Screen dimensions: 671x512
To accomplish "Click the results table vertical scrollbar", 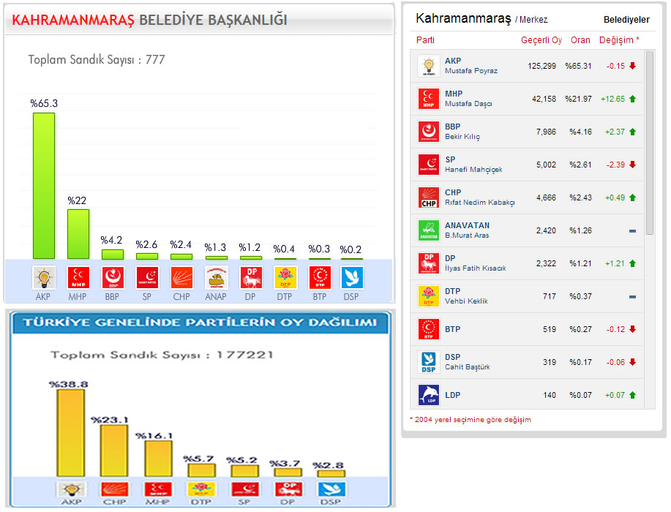I will coord(650,143).
